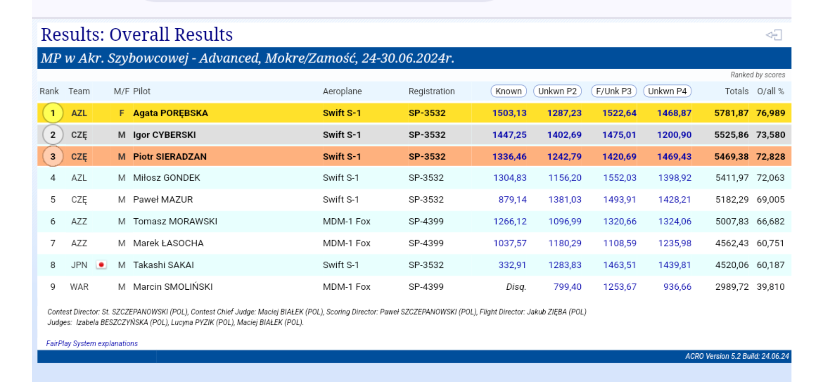Click Paweł MAZUR's F/Unk P3 score 1493,91
The height and width of the screenshot is (382, 818).
click(620, 200)
